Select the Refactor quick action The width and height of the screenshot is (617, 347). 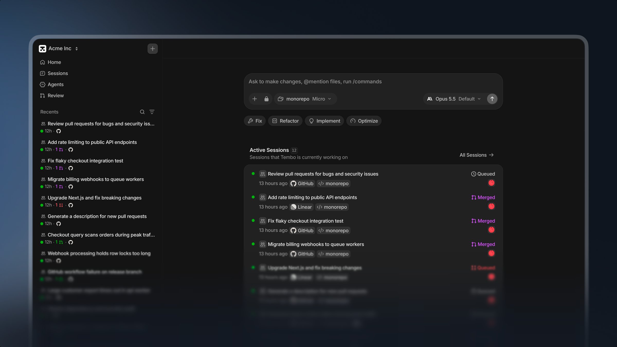point(285,121)
